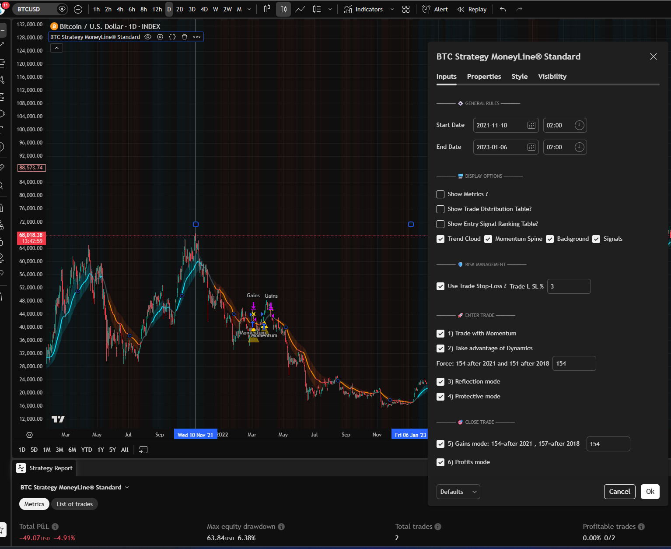
Task: Toggle strategy visibility eye icon
Action: [x=148, y=37]
